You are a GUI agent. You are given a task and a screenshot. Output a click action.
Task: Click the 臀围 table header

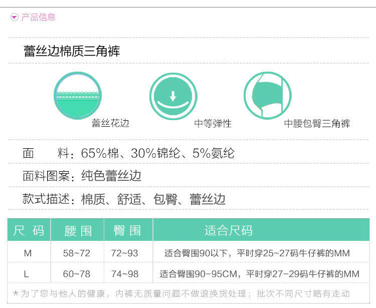click(128, 230)
